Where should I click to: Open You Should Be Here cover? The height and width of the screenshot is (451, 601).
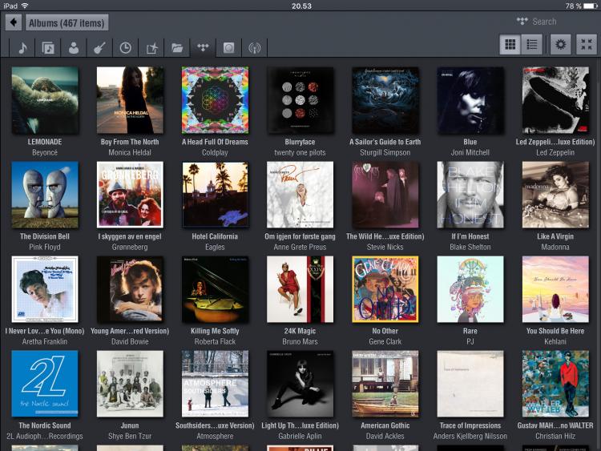pyautogui.click(x=555, y=289)
